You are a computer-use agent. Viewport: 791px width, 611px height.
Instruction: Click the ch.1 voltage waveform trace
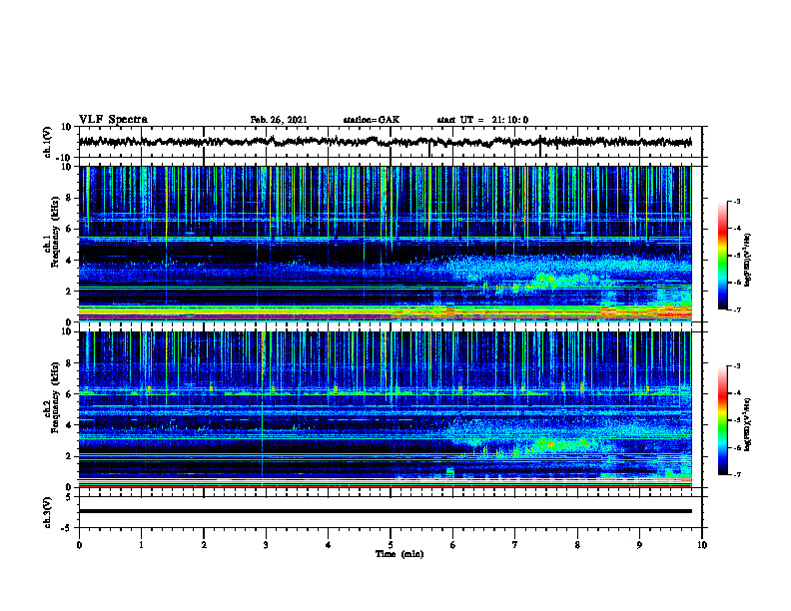pyautogui.click(x=385, y=142)
